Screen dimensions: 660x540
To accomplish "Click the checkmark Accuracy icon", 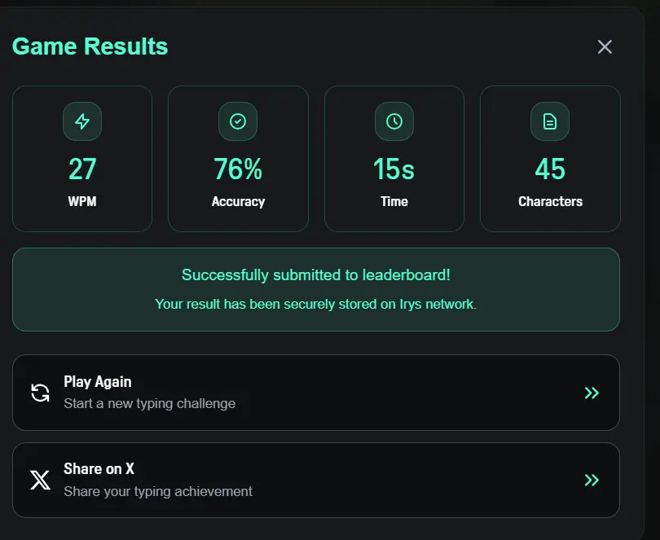I will pyautogui.click(x=238, y=121).
